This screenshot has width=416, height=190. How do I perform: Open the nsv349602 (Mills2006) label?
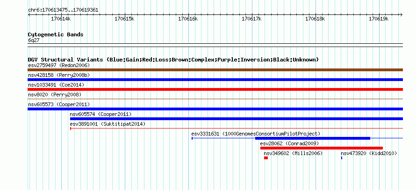click(293, 153)
